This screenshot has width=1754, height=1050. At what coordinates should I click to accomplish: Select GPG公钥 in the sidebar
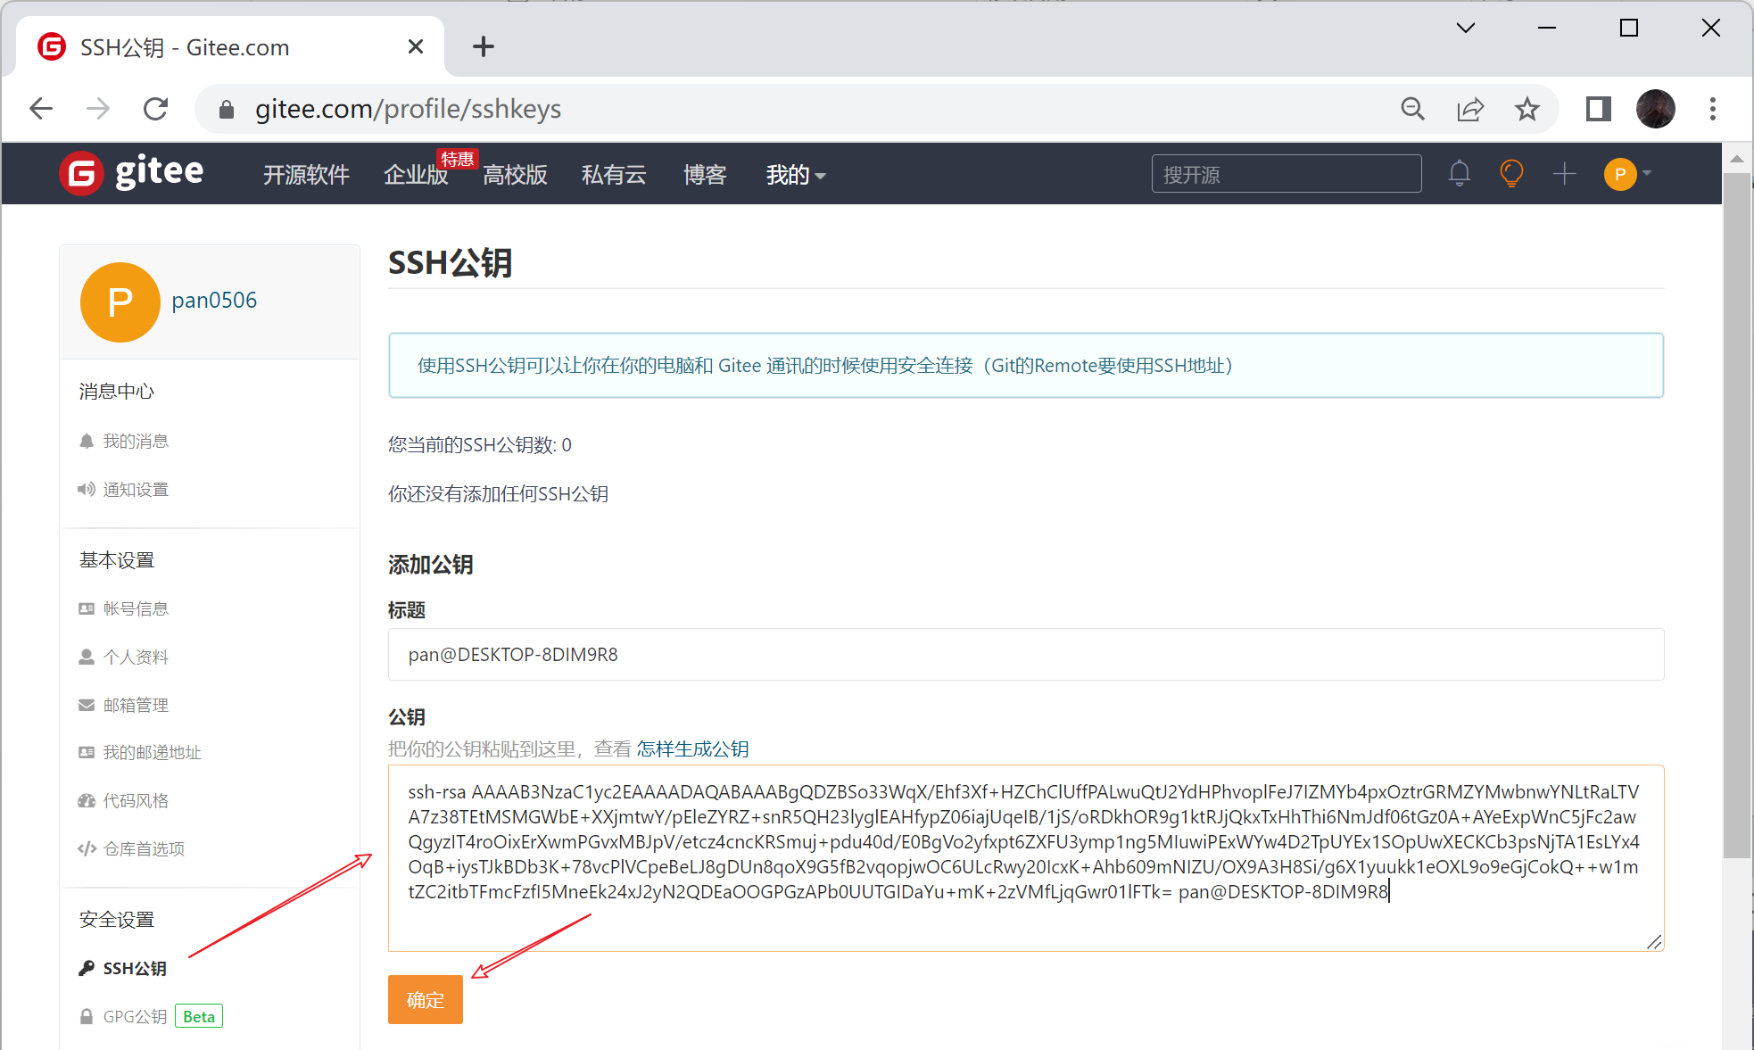[136, 1016]
